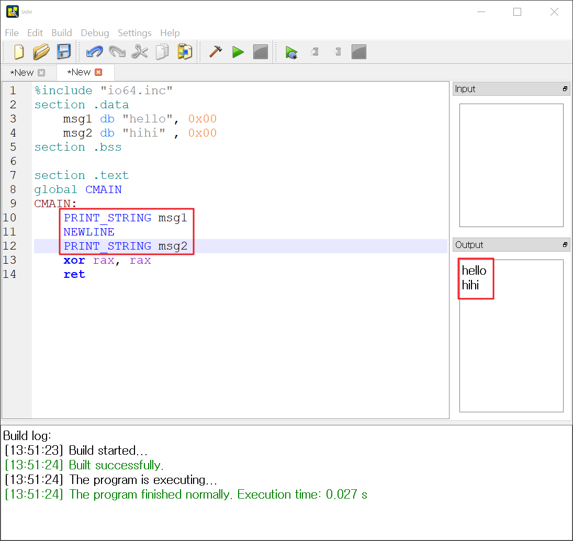This screenshot has height=541, width=573.
Task: Open the Build menu
Action: 62,33
